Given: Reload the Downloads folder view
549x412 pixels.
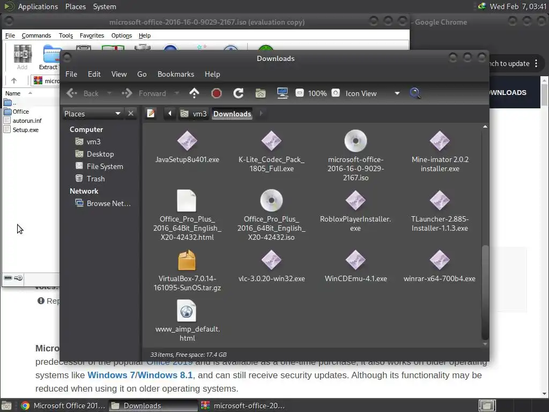Looking at the screenshot, I should click(x=239, y=93).
